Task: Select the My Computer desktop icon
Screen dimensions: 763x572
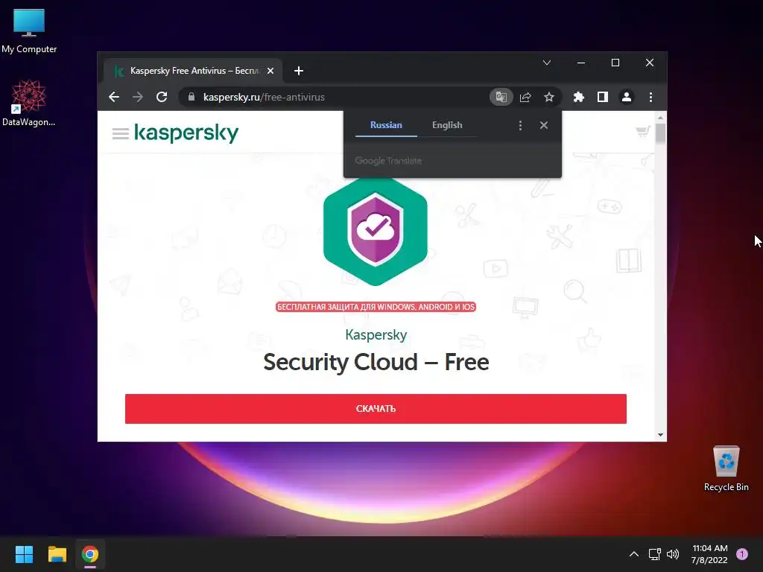Action: [x=29, y=31]
